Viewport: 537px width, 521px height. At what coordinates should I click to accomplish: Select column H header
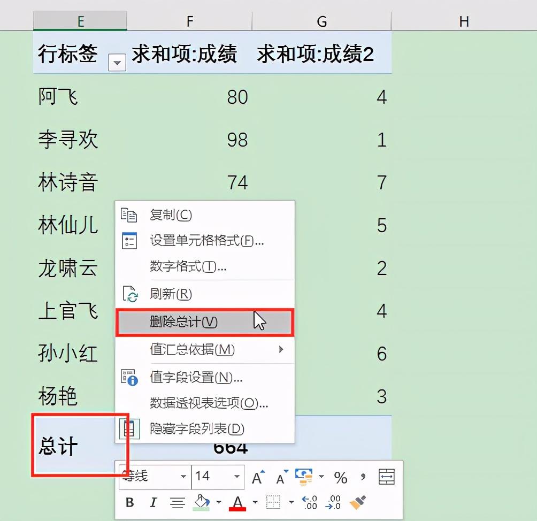[464, 21]
